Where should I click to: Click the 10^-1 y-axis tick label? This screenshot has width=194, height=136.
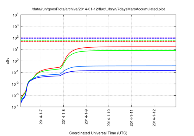coord(15,73)
